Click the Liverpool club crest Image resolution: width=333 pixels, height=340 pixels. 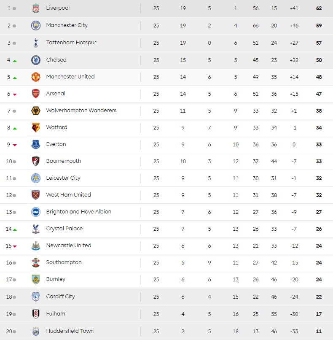tap(36, 8)
